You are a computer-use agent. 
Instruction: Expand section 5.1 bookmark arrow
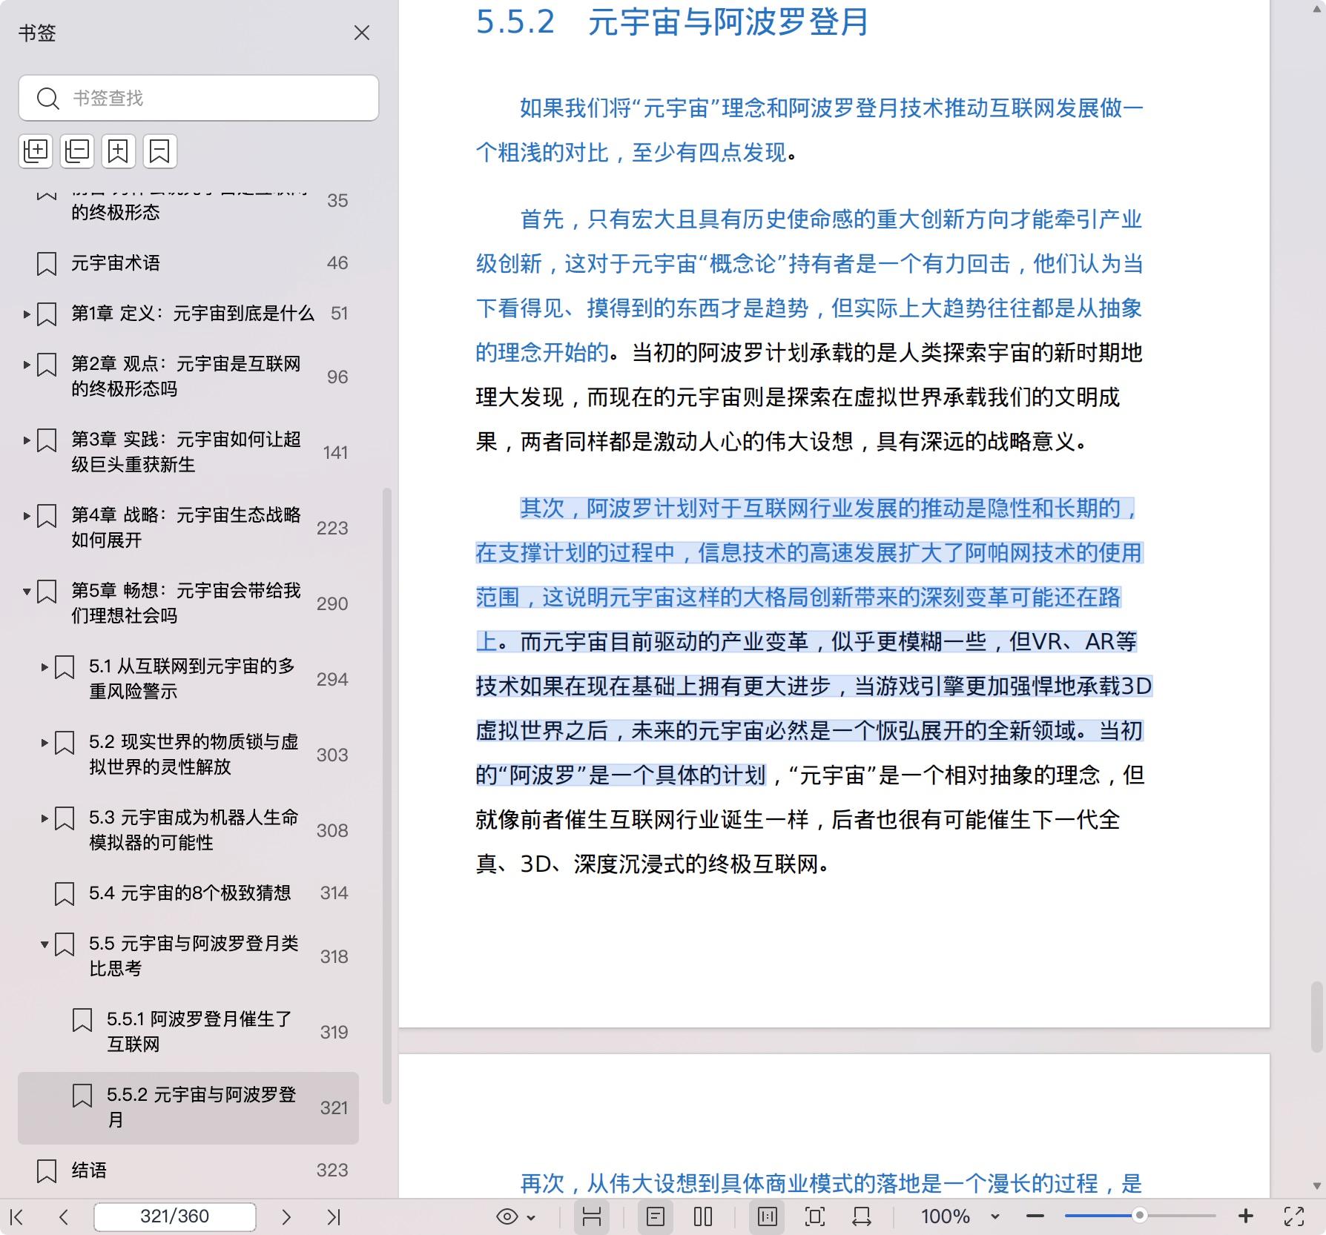(44, 667)
